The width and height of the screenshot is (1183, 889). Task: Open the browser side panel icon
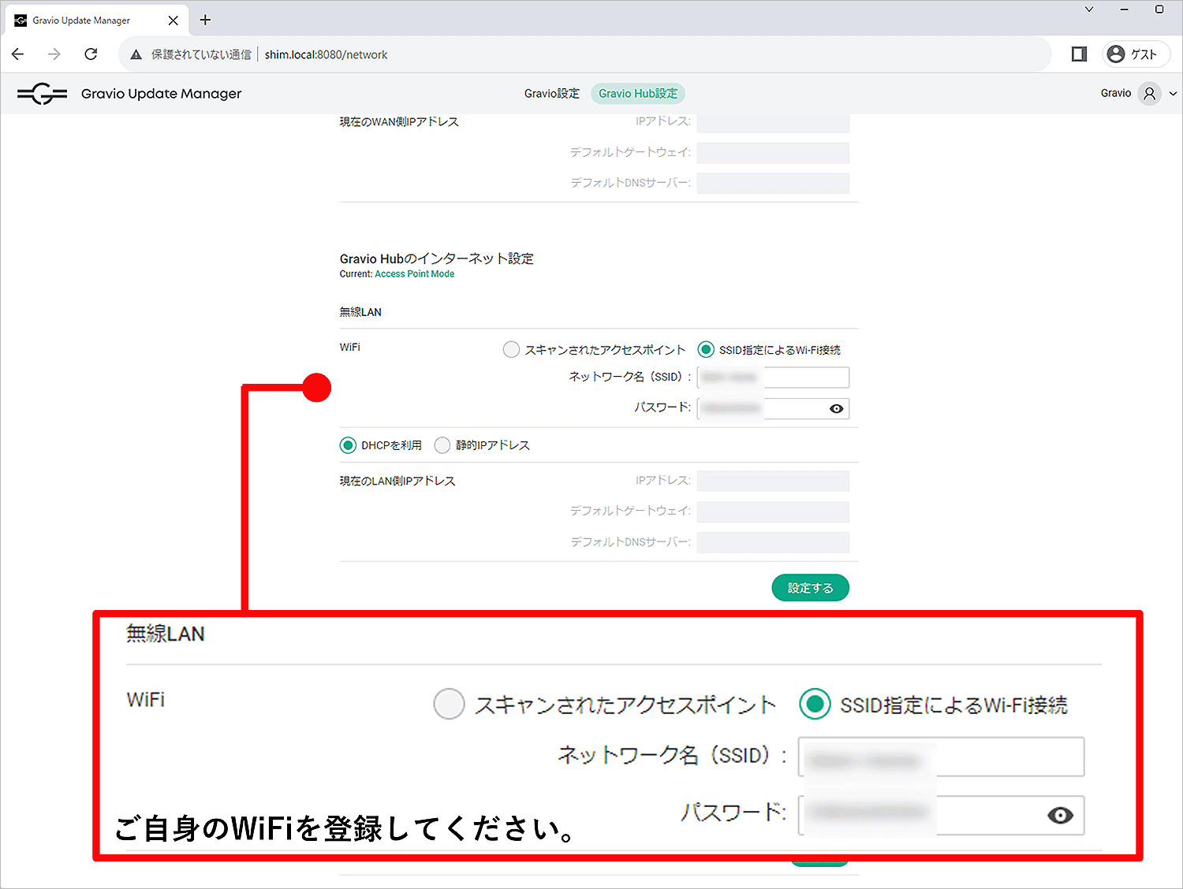pos(1079,54)
